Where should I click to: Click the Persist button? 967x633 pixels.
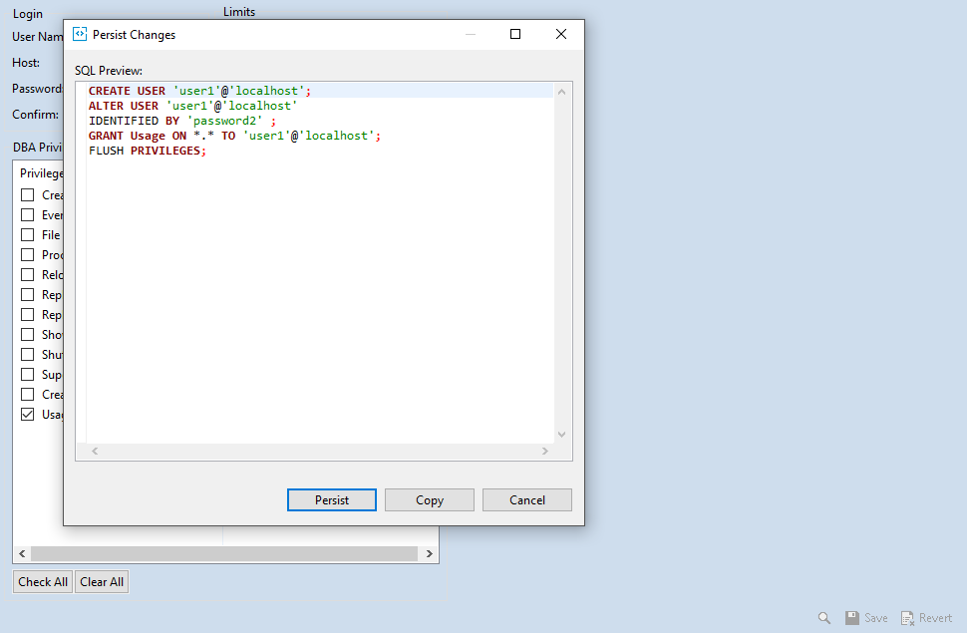331,499
